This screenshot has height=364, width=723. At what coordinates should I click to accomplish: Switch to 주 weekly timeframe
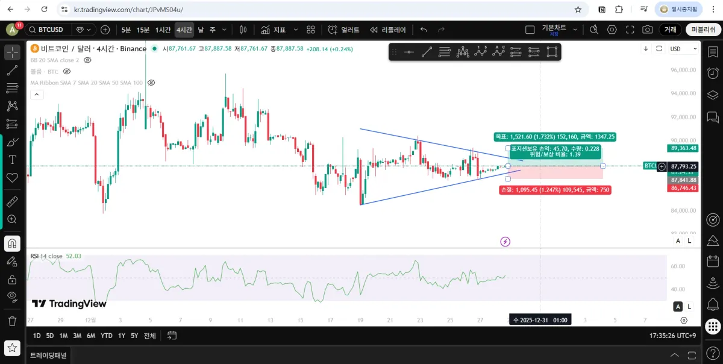pos(211,30)
